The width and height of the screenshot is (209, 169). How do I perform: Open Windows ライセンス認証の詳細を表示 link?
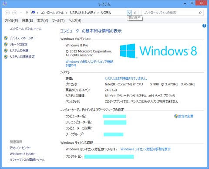point(145,149)
